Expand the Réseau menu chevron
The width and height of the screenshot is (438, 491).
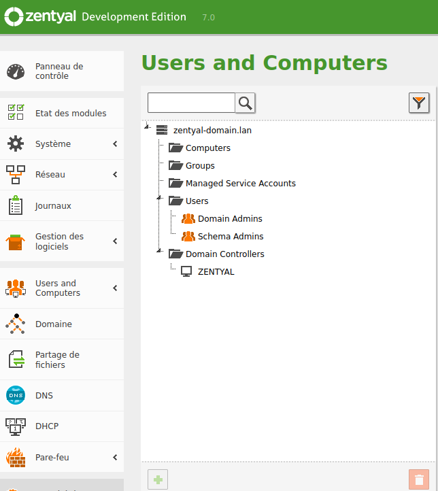115,174
